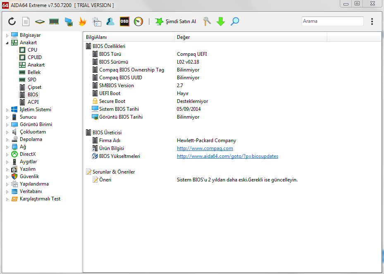Open the Report page icon
This screenshot has width=384, height=274.
(x=26, y=21)
